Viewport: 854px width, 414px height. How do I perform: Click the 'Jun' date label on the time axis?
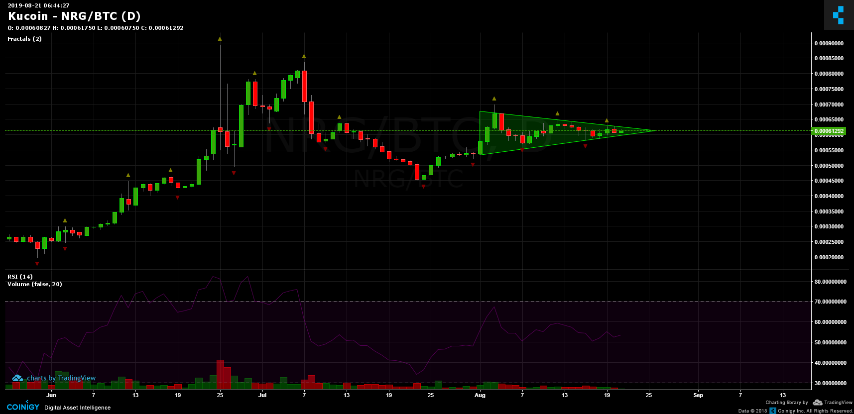pos(51,395)
